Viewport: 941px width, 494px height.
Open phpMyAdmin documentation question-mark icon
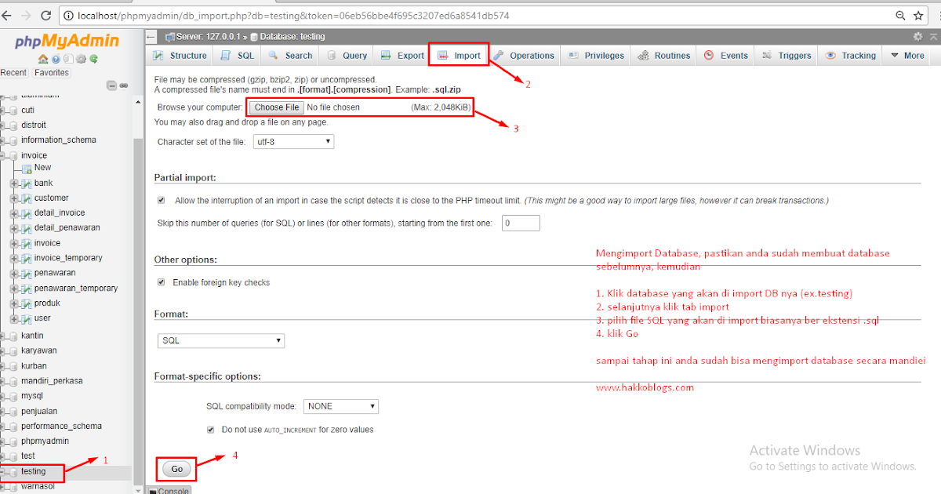56,58
